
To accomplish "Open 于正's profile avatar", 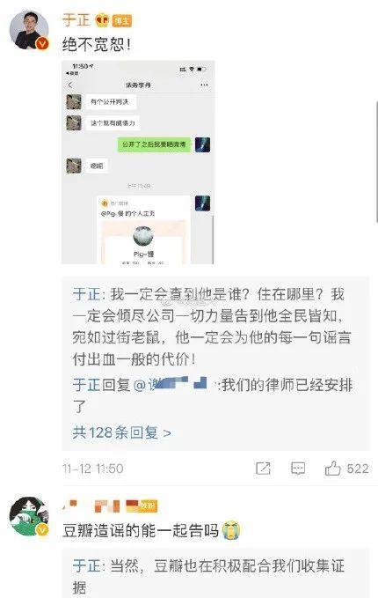I will 29,31.
